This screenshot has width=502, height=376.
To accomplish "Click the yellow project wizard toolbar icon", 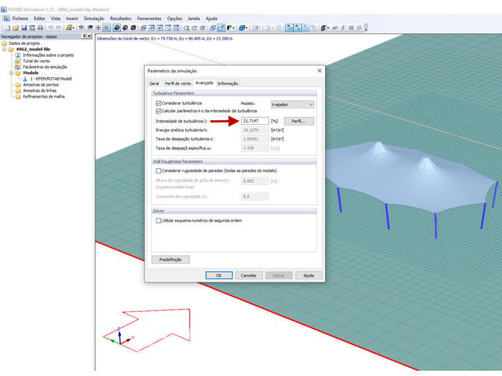I will click(69, 28).
